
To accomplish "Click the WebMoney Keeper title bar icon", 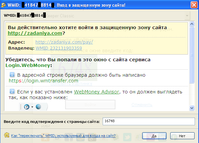I will tap(4, 5).
